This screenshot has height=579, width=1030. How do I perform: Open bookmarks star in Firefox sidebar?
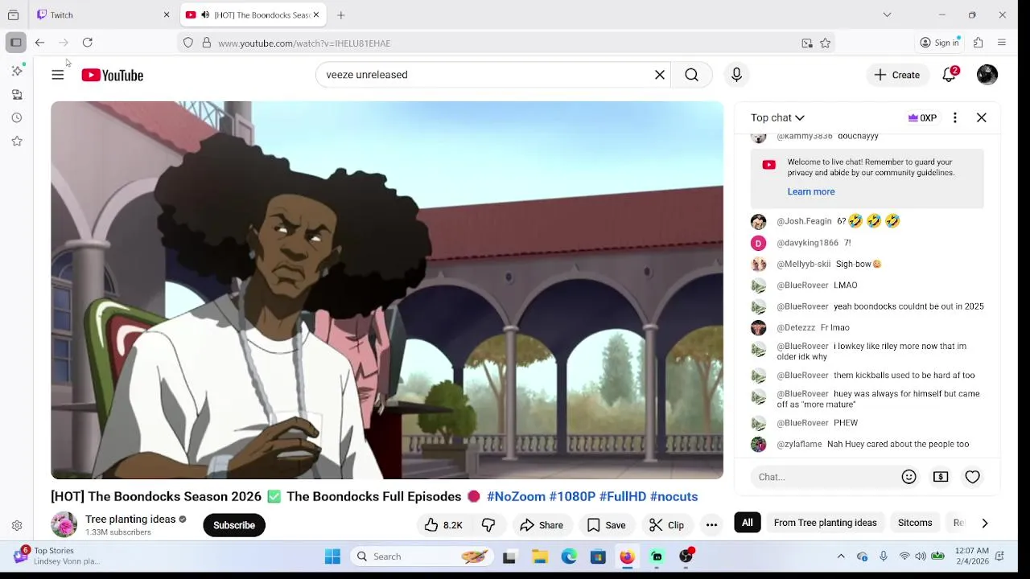[x=17, y=141]
